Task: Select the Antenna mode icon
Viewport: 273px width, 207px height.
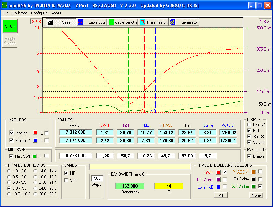Action: coord(50,22)
